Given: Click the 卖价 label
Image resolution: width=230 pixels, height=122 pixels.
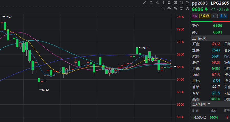Looking at the screenshot, I should pos(195,26).
